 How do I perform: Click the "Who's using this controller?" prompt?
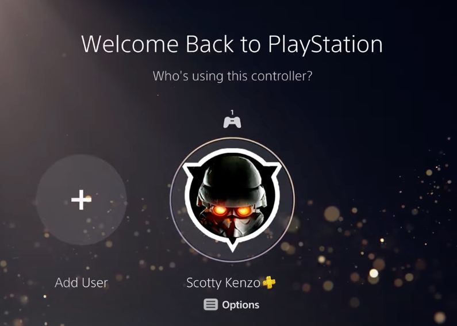coord(232,76)
